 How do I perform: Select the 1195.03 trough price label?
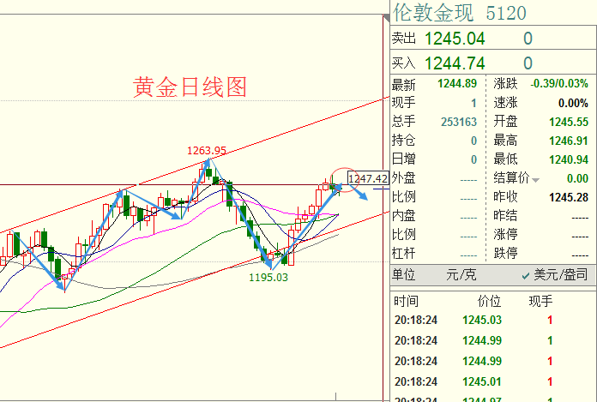coord(268,277)
